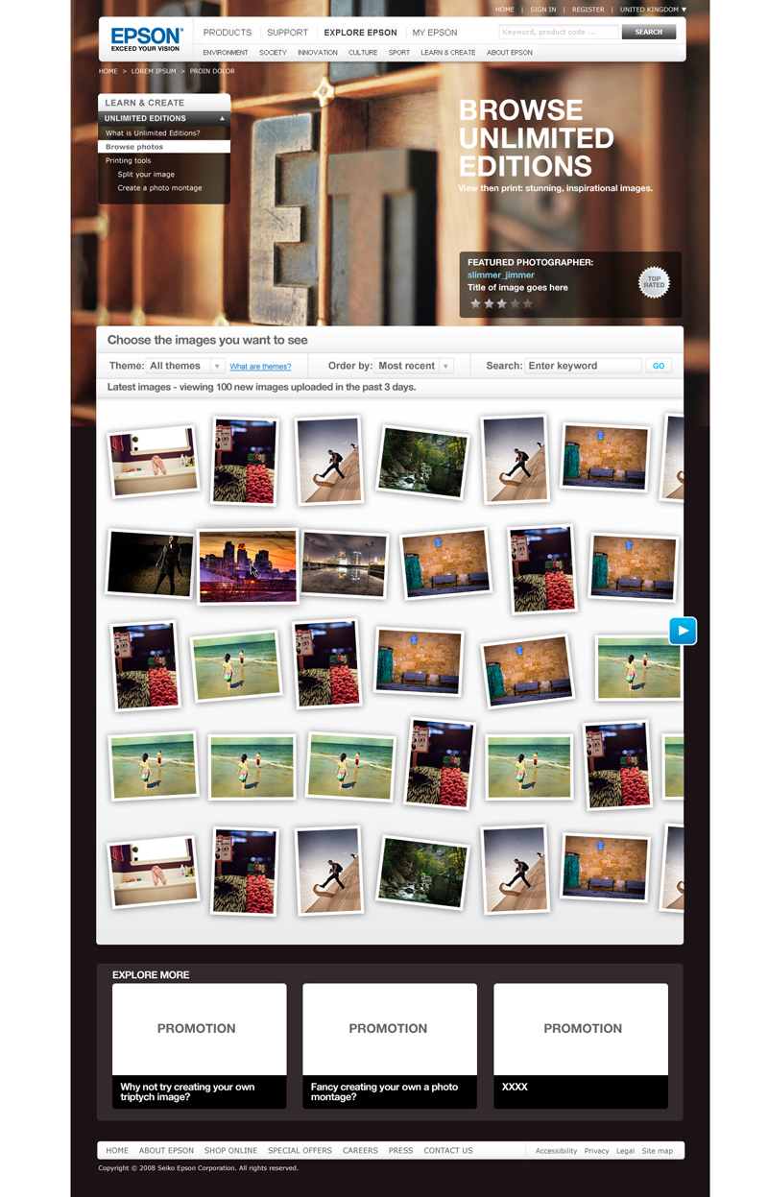The width and height of the screenshot is (768, 1197).
Task: Click the Epson logo
Action: pyautogui.click(x=146, y=38)
